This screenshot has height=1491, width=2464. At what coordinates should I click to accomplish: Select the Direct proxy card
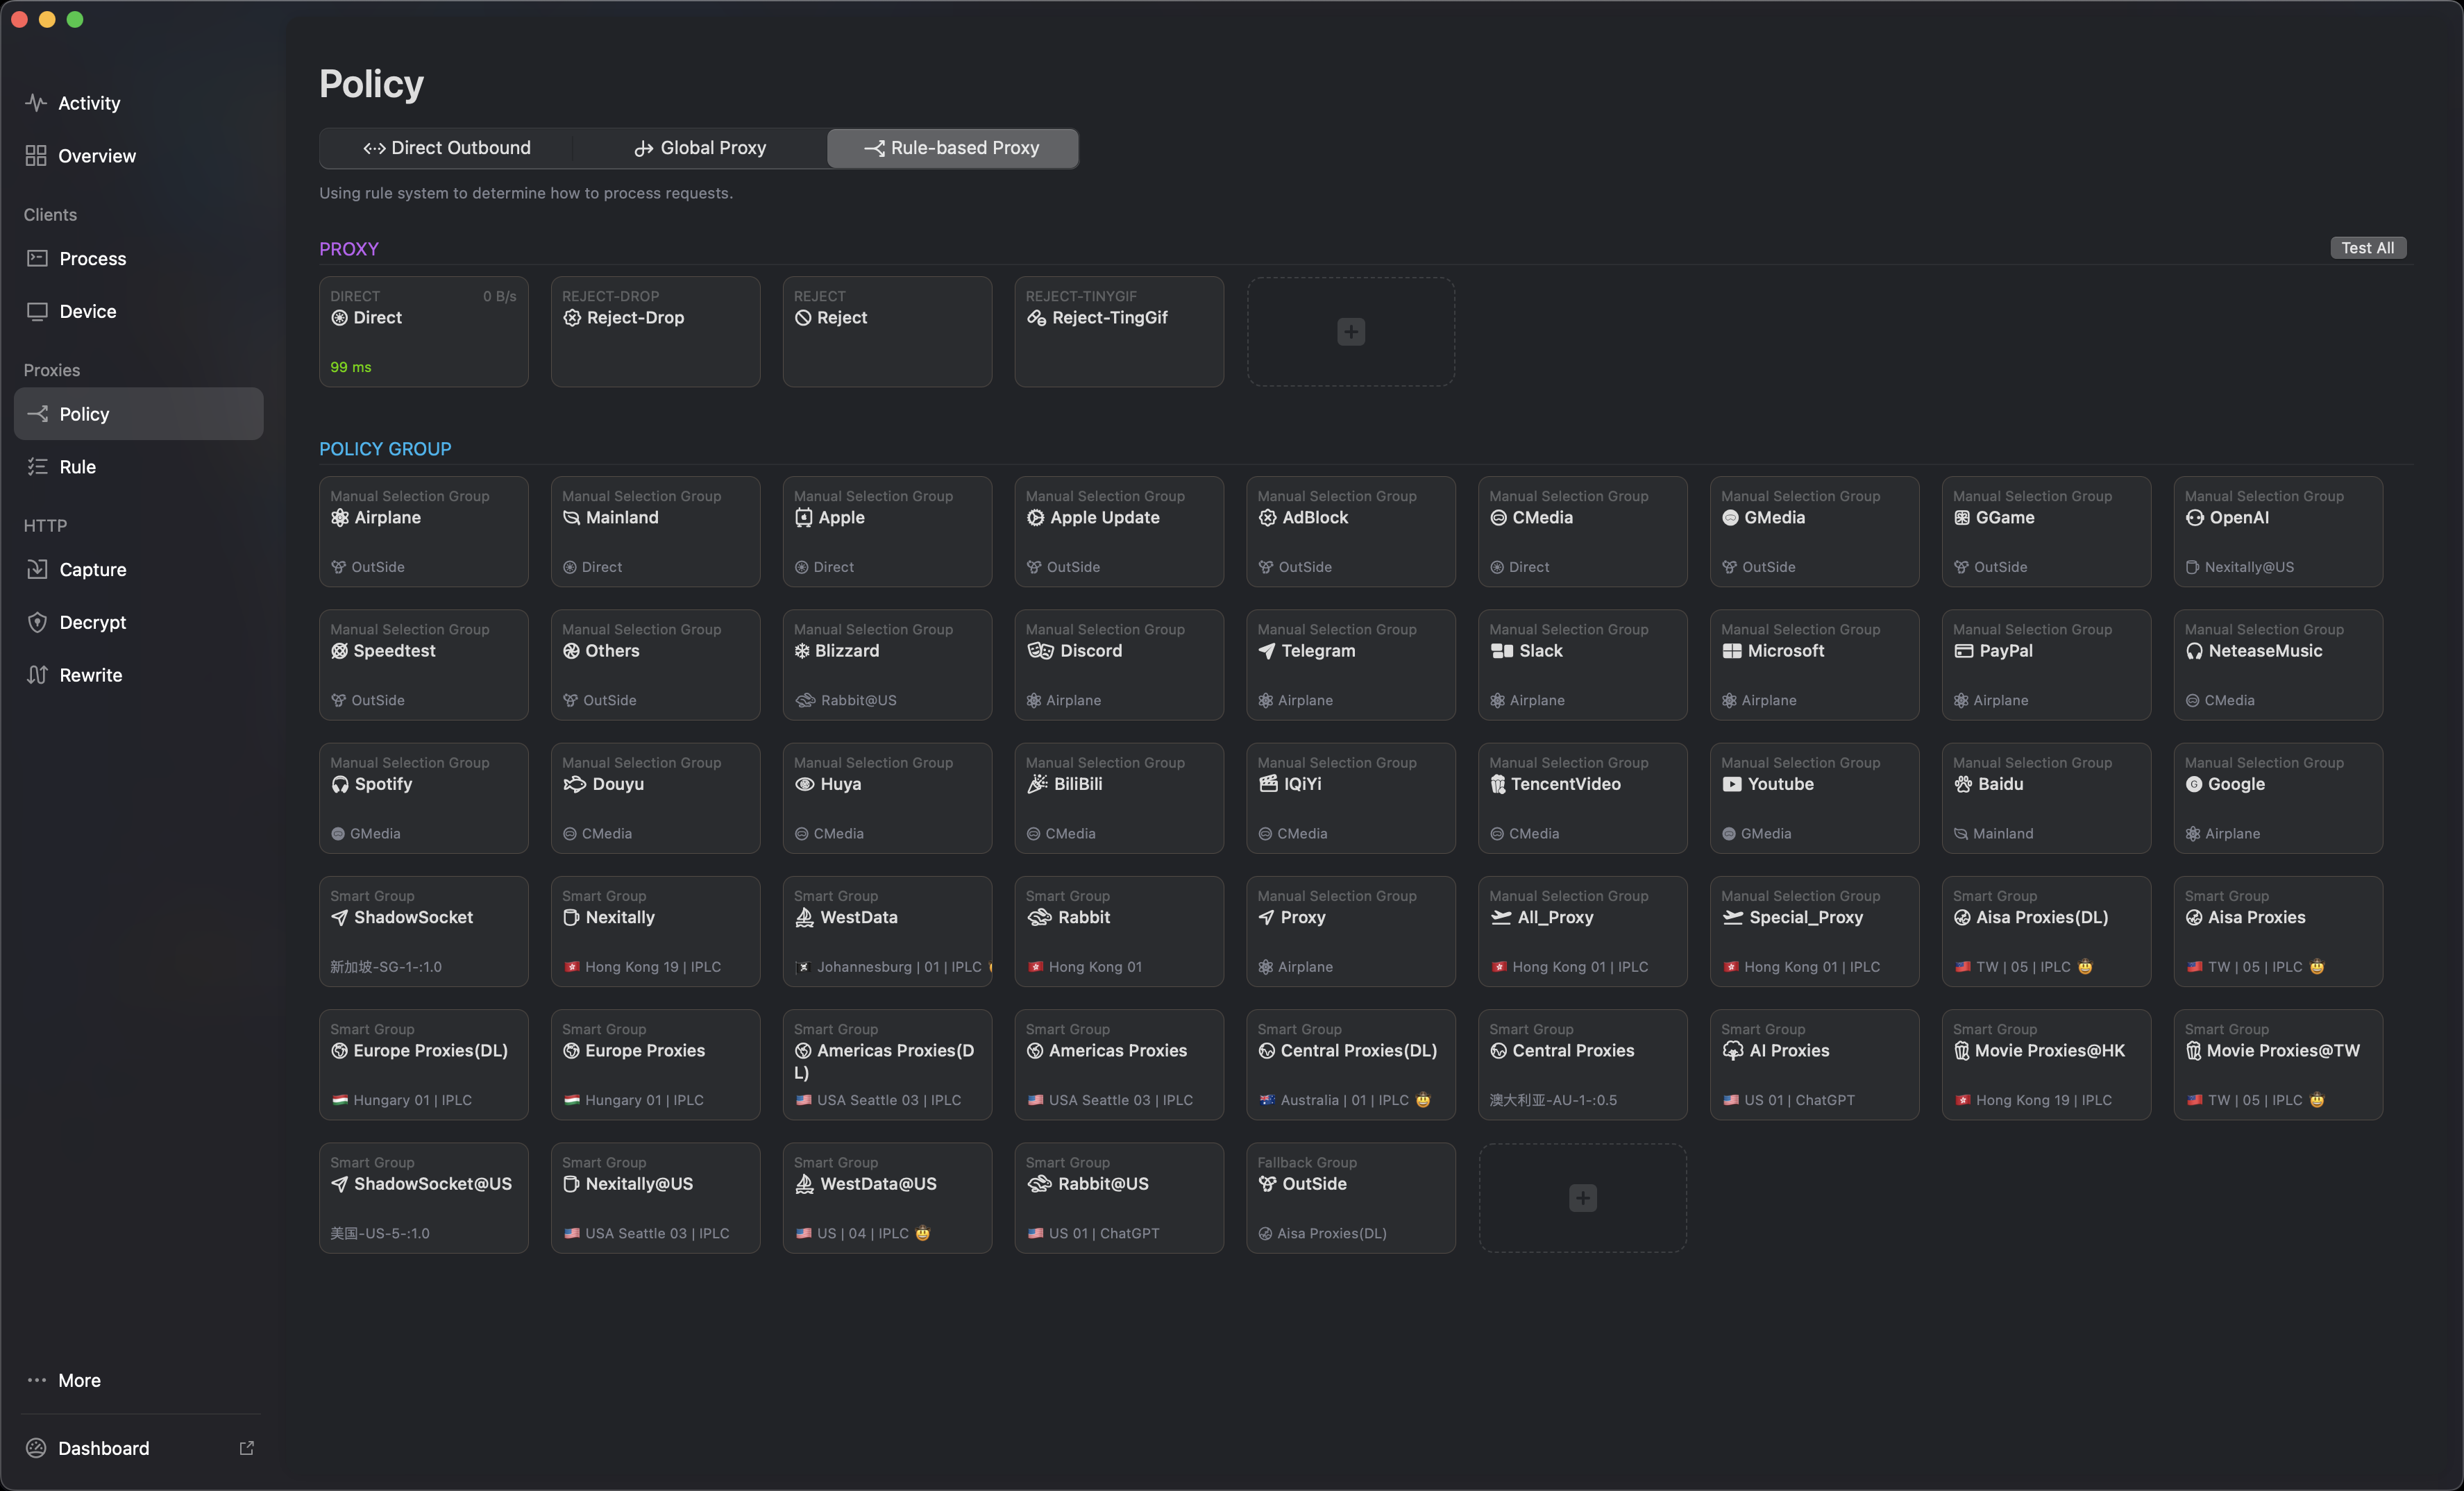[x=423, y=332]
